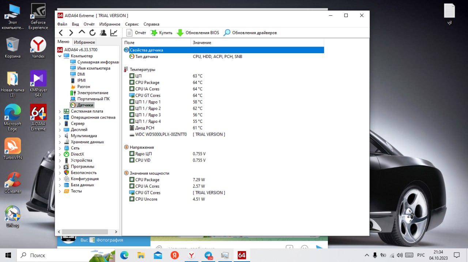The width and height of the screenshot is (468, 262).
Task: Open the Файл menu
Action: coord(62,24)
